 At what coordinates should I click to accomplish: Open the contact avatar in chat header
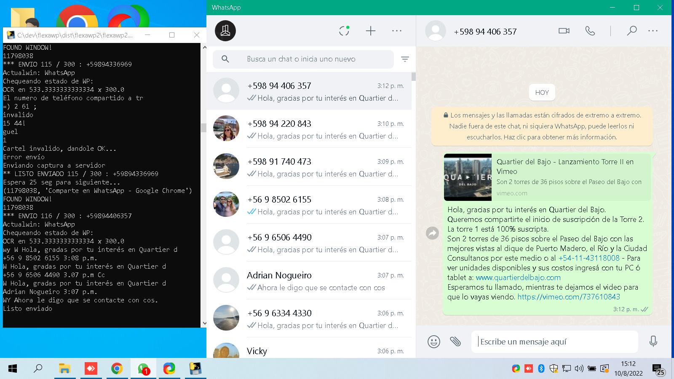click(x=436, y=31)
